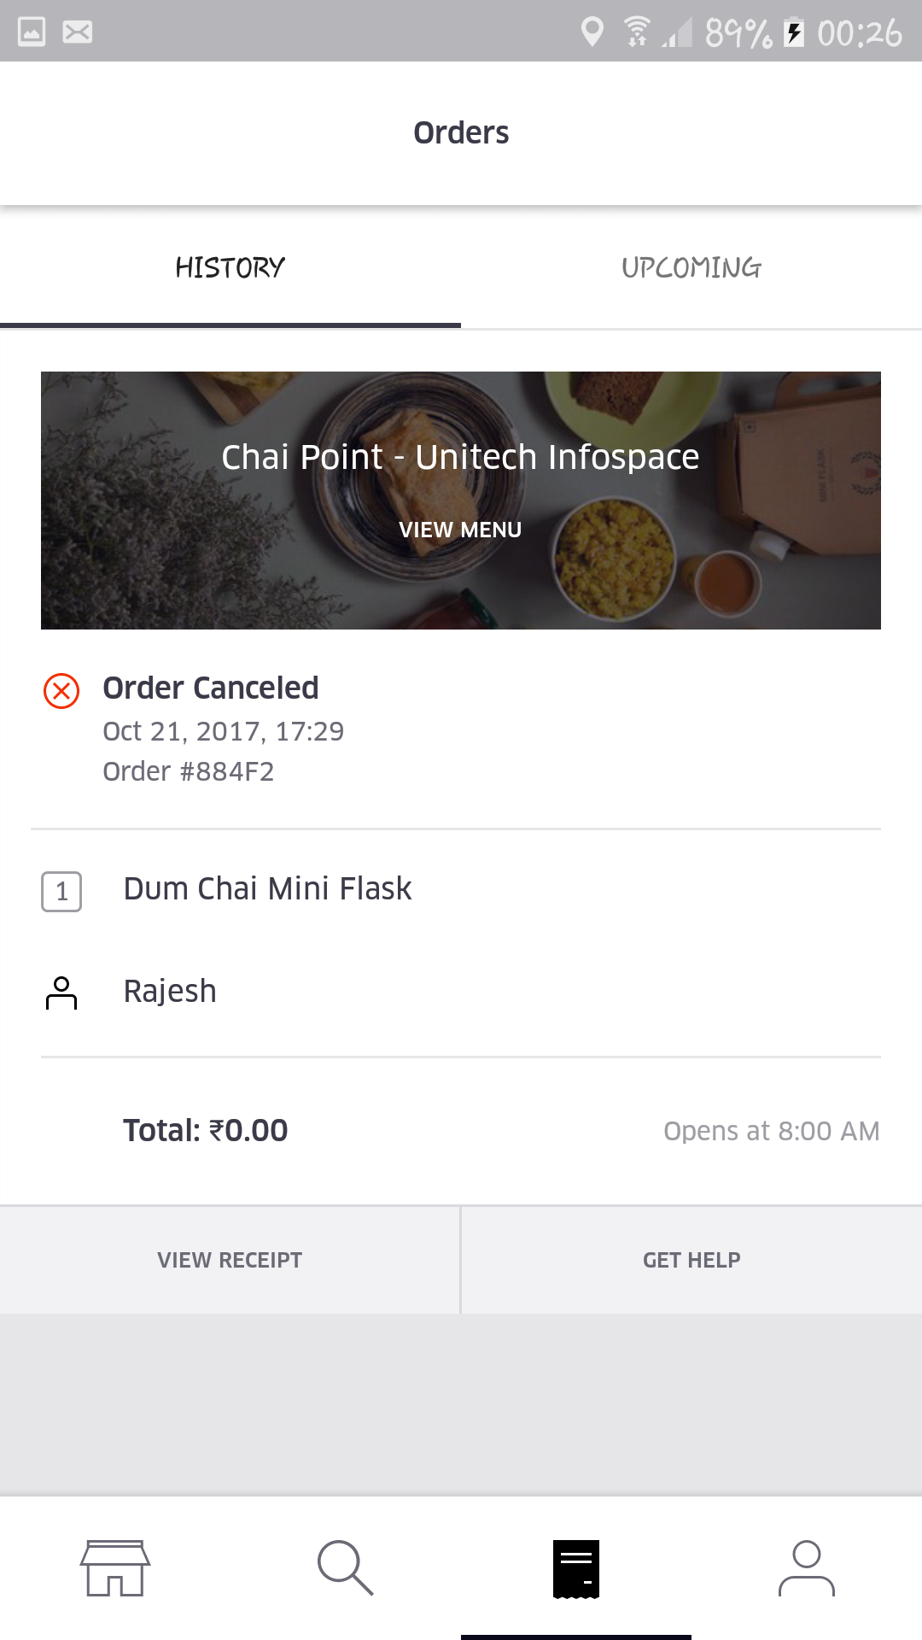Tap the Total ₹0.00 amount
922x1640 pixels.
[206, 1131]
